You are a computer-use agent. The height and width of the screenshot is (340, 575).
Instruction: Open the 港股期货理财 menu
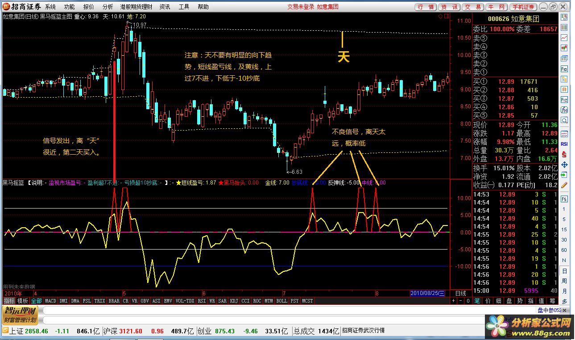click(x=136, y=7)
